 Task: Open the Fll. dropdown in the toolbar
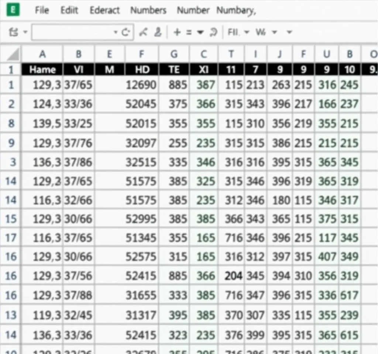tap(246, 32)
